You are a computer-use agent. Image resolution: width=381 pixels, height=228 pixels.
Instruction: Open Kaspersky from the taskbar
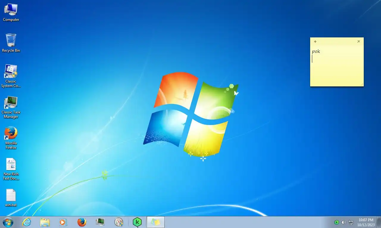137,222
